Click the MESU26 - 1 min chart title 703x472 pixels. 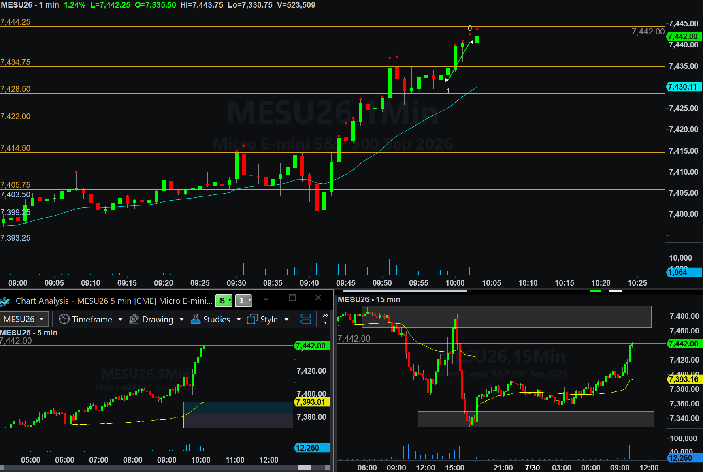[x=30, y=5]
